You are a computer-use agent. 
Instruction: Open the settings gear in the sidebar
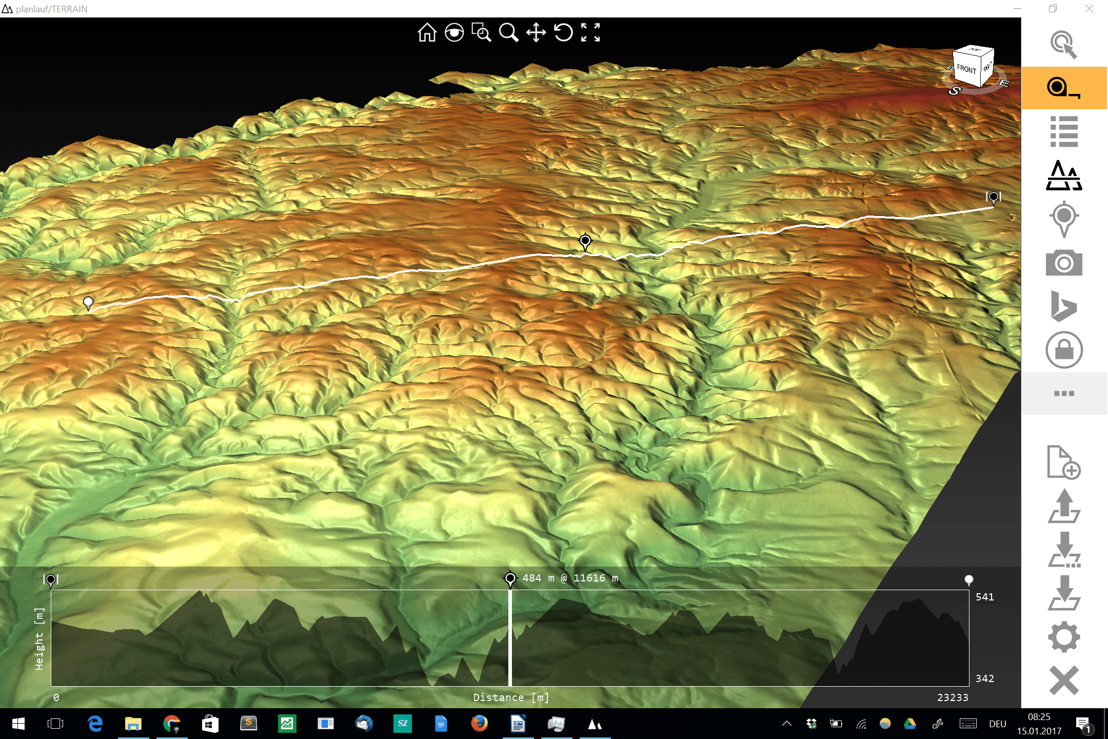(x=1064, y=637)
